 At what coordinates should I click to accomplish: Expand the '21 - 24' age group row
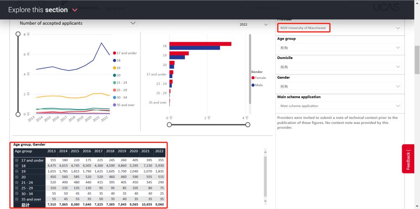pyautogui.click(x=17, y=182)
